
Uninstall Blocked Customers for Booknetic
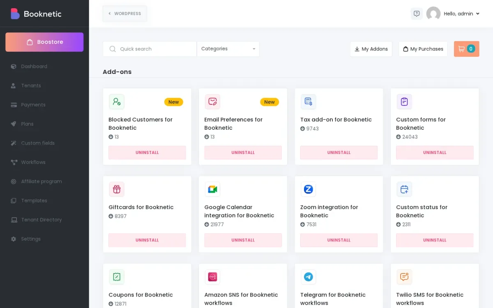[x=147, y=152]
